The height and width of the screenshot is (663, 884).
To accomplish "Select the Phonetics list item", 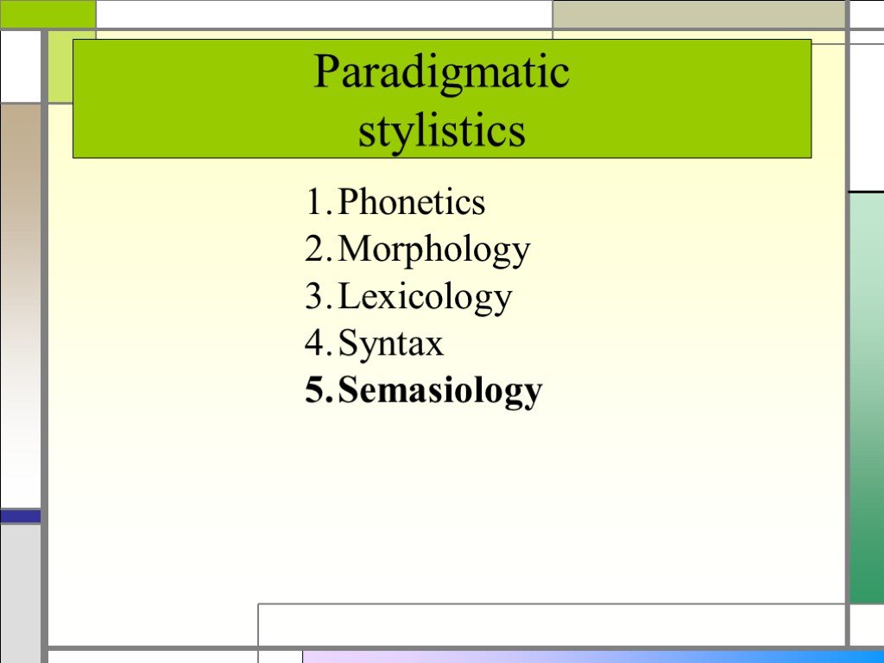I will 411,203.
